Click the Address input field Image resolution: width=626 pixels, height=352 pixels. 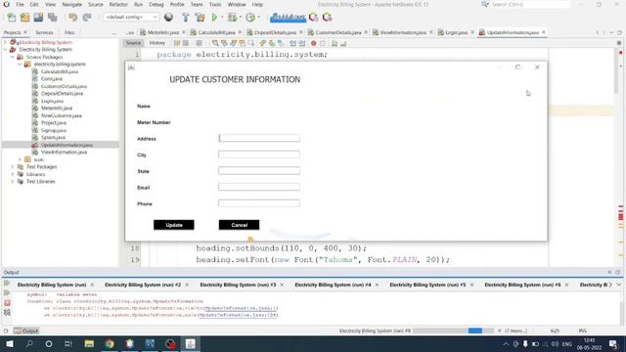click(x=259, y=138)
